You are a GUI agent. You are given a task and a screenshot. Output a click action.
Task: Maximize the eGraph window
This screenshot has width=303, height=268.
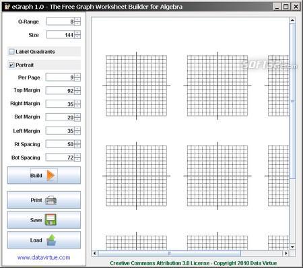click(x=286, y=7)
